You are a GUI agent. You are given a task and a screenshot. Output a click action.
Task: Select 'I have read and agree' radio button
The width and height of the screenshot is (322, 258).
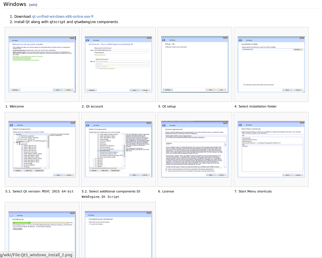(x=166, y=169)
